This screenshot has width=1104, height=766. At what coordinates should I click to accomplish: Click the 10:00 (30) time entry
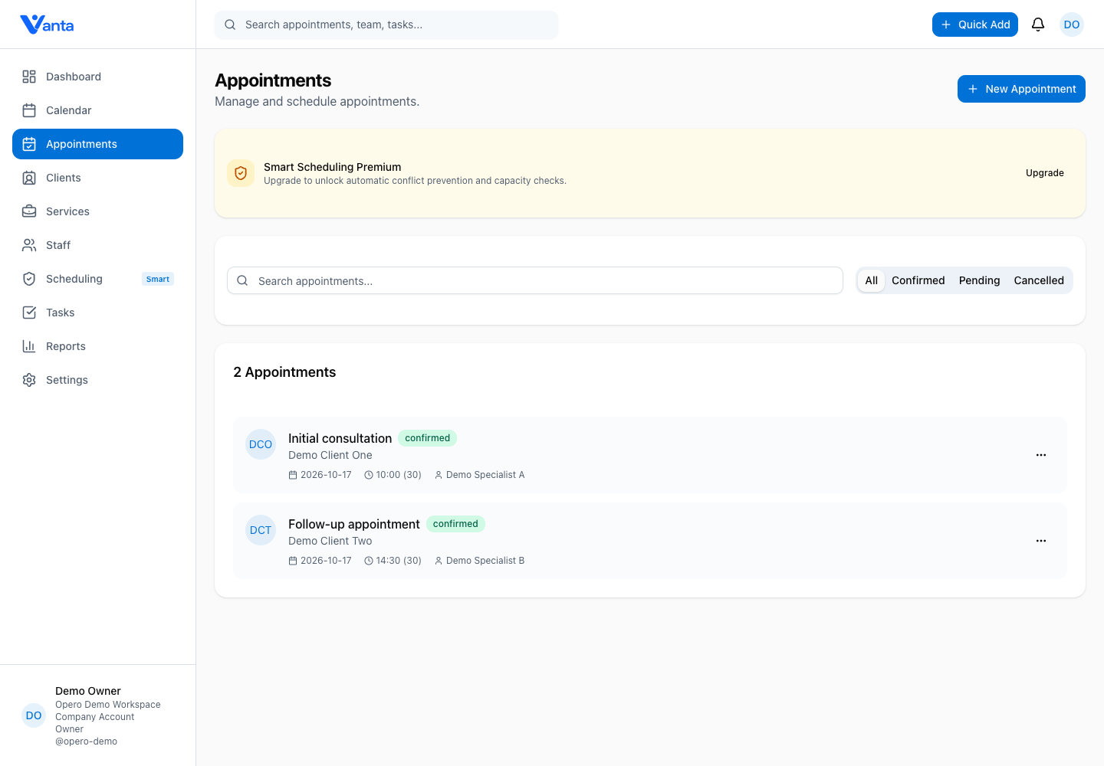click(x=393, y=475)
